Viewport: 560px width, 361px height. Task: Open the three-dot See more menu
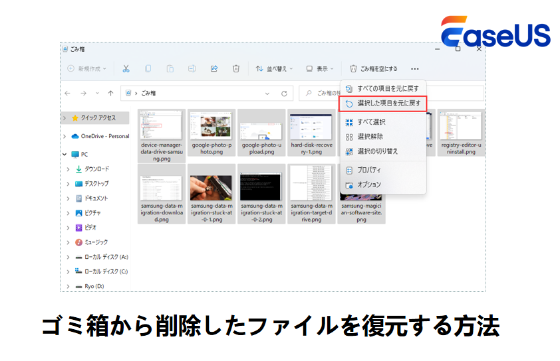(415, 68)
